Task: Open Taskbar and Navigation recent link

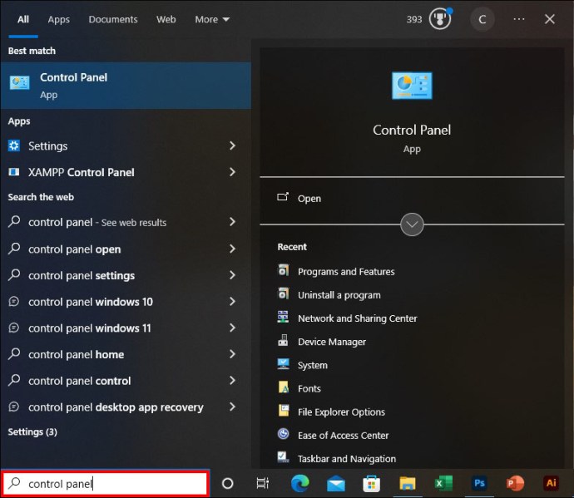Action: click(347, 459)
